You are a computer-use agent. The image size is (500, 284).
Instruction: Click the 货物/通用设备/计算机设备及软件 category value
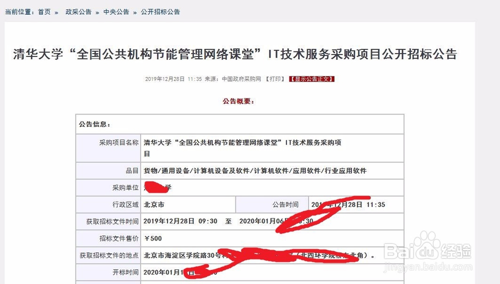pos(255,170)
